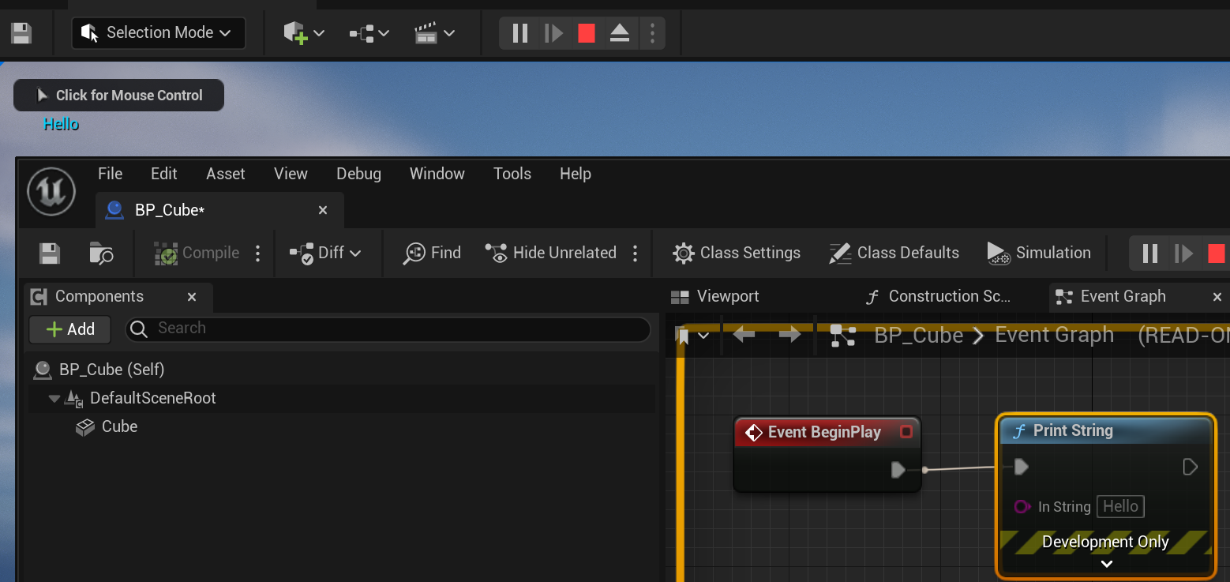This screenshot has height=582, width=1230.
Task: Open the Help menu
Action: [576, 174]
